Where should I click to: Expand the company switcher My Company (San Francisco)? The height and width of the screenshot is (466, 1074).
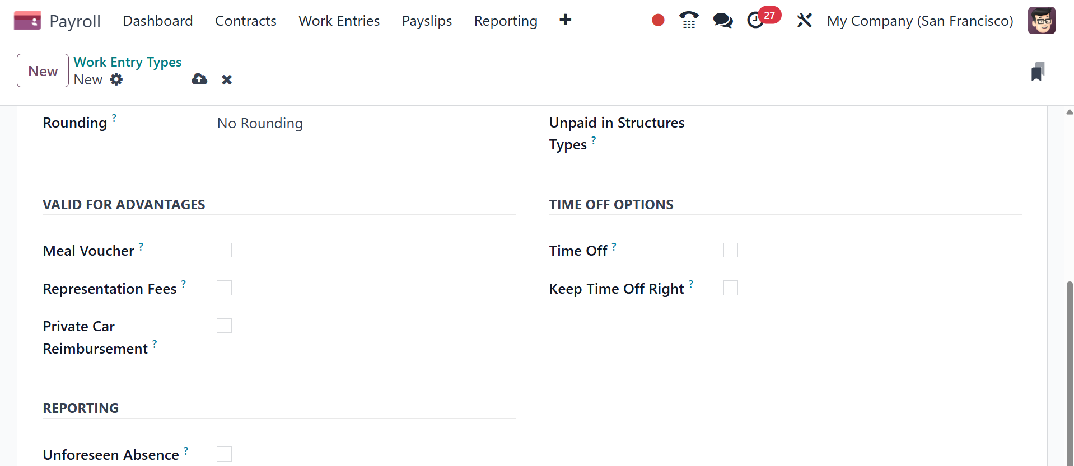pos(919,21)
